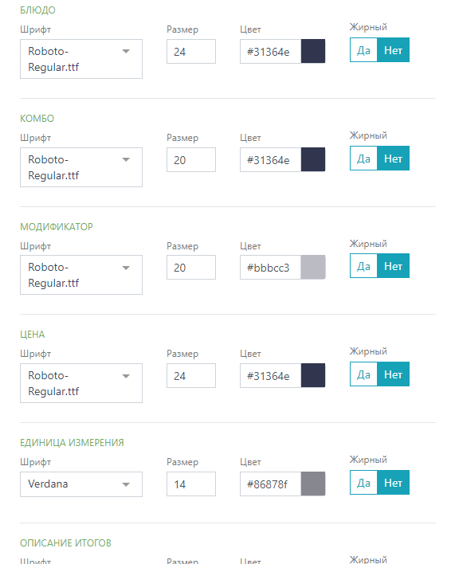Viewport: 455px width, 564px height.
Task: Edit the #86878f color code field
Action: [x=270, y=484]
